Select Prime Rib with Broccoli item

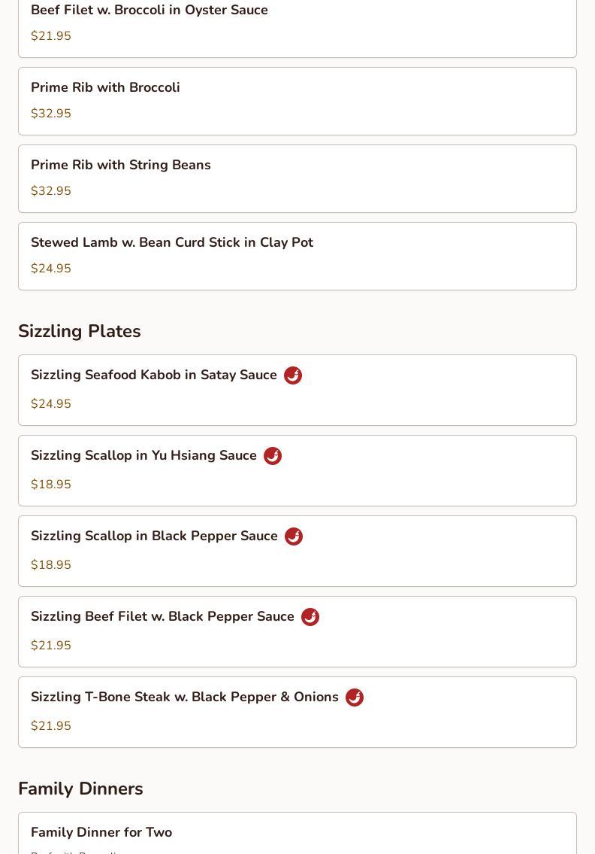pyautogui.click(x=105, y=87)
